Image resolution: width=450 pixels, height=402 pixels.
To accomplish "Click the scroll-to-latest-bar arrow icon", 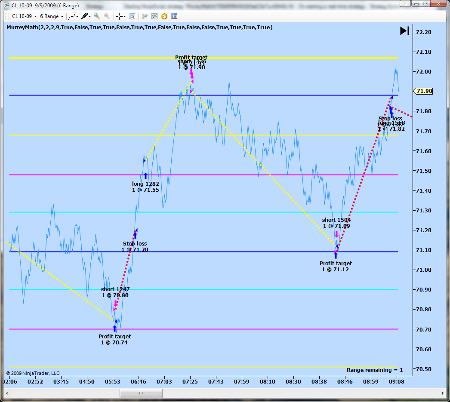I will pos(405,31).
